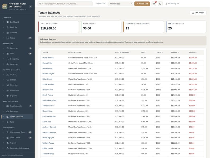Screen dimensions: 210x158
Task: Click the Payments column header
Action: (x=175, y=52)
